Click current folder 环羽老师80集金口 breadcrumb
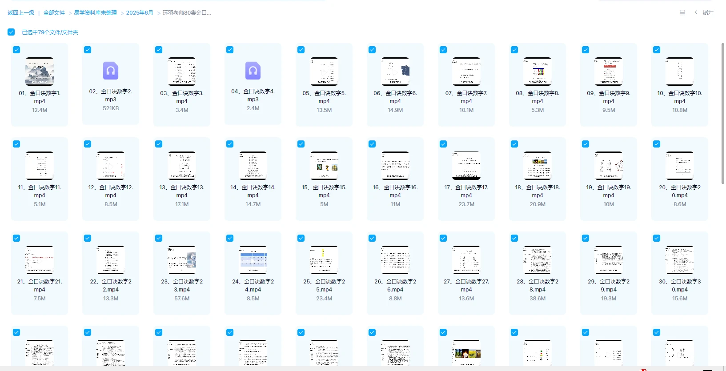Screen dimensions: 726x371 coord(187,13)
